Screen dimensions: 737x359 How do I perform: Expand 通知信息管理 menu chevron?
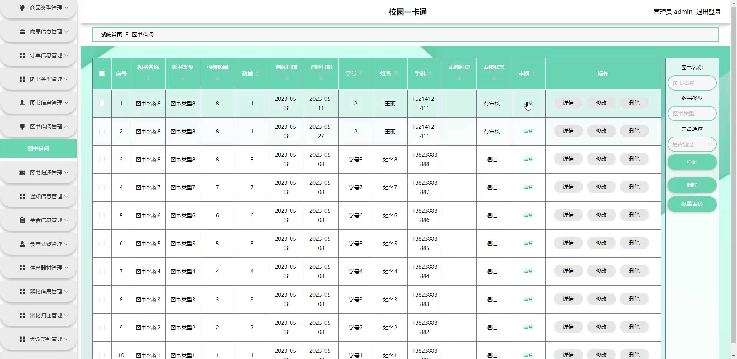(x=66, y=196)
